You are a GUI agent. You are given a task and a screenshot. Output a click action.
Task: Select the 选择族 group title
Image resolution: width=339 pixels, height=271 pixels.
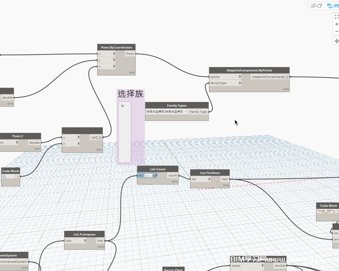pyautogui.click(x=130, y=94)
